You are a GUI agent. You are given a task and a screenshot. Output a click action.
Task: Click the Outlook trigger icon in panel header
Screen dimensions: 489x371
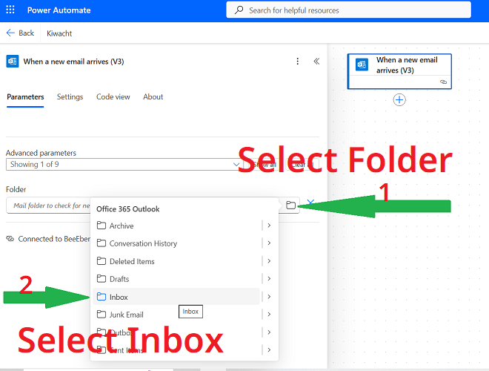coord(13,62)
